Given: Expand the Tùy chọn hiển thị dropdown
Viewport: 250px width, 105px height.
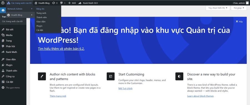Looking at the screenshot, I should coord(218,8).
